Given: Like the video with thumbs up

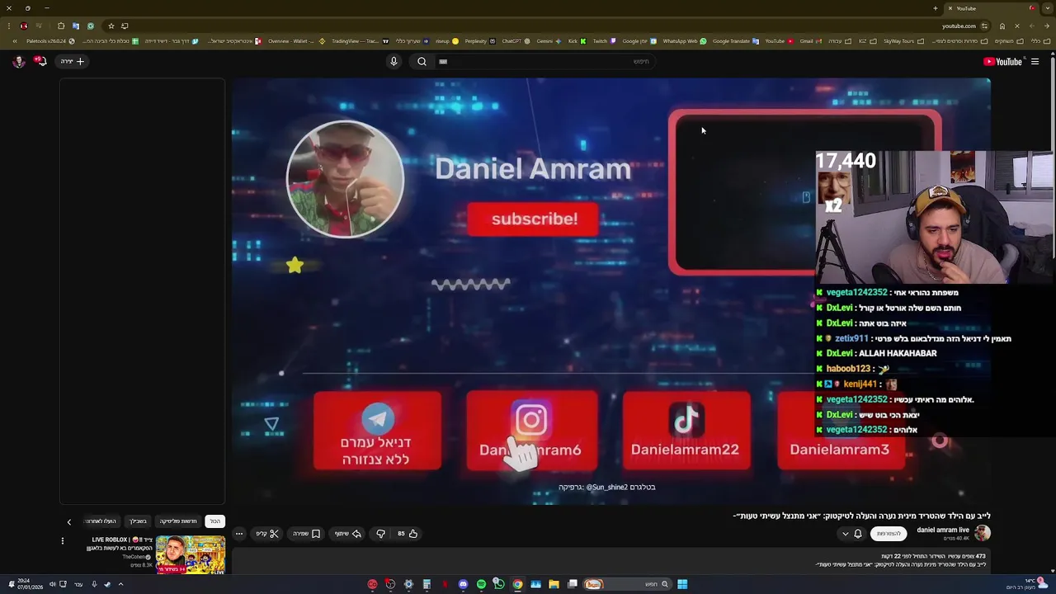Looking at the screenshot, I should pos(408,534).
